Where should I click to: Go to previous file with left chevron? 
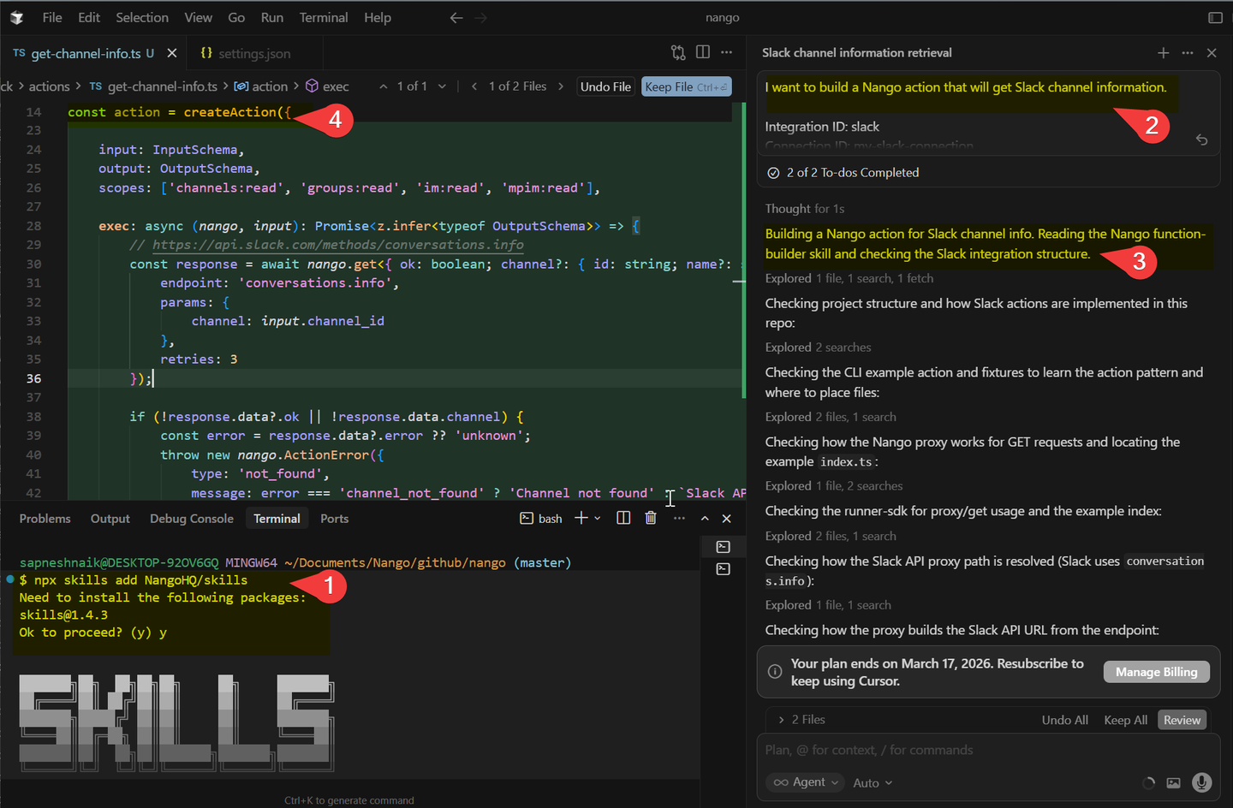click(x=474, y=86)
